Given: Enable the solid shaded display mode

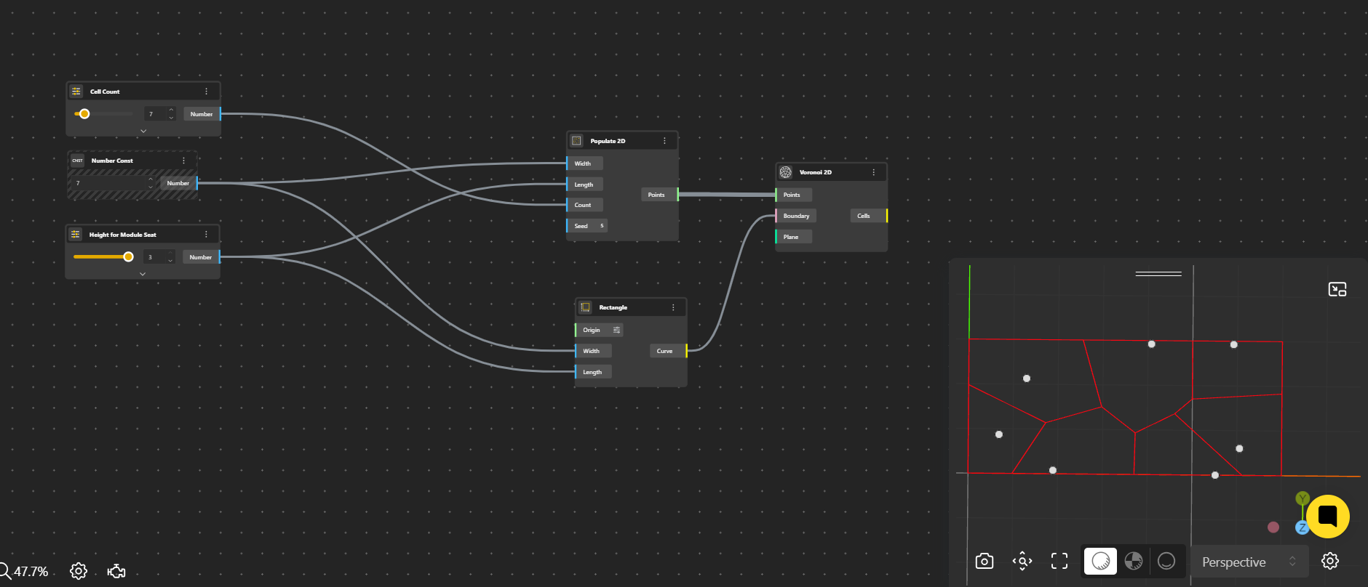Looking at the screenshot, I should click(1100, 561).
